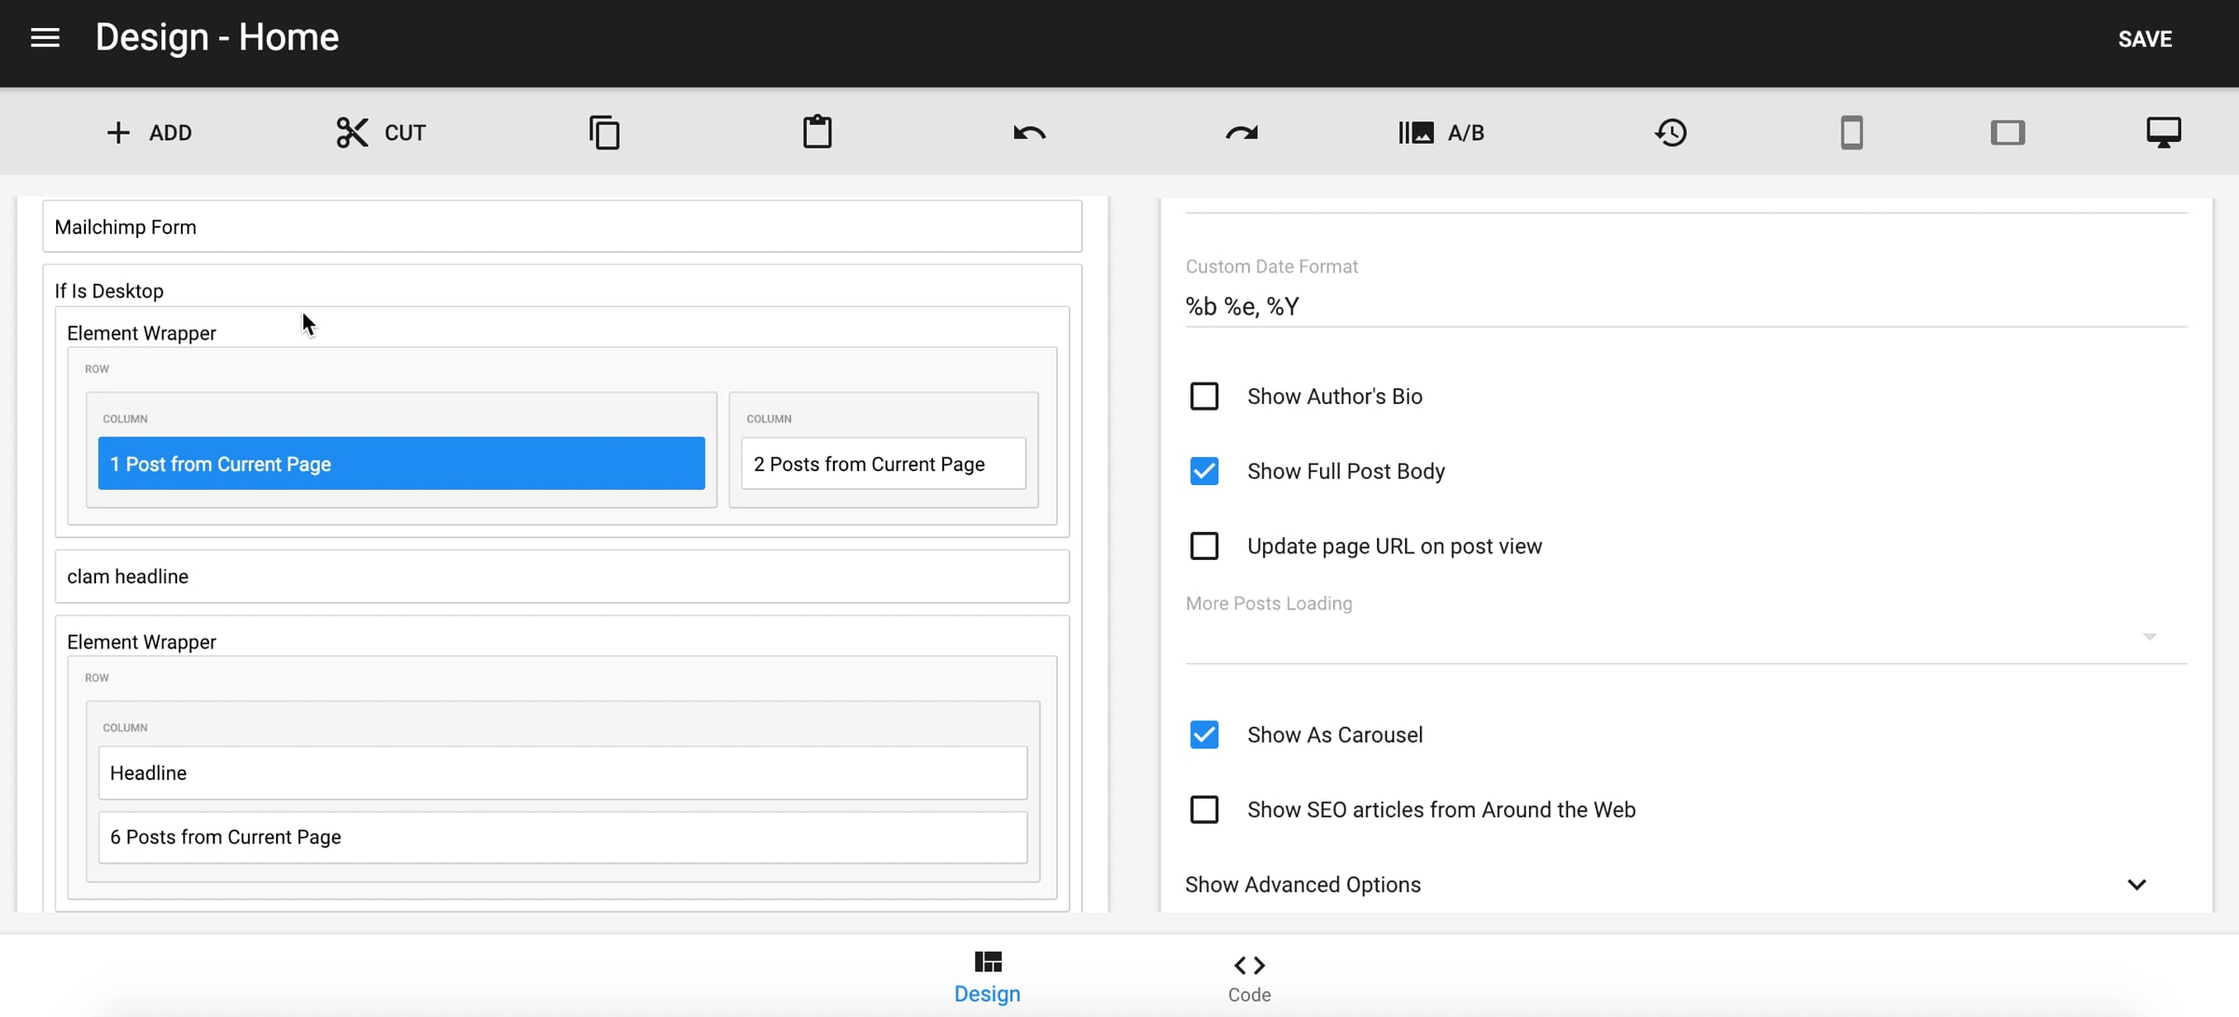Click the paste clipboard icon
The width and height of the screenshot is (2239, 1017).
817,132
